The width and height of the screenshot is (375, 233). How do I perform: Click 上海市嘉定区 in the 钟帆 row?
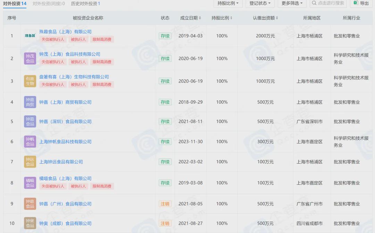[x=309, y=141]
